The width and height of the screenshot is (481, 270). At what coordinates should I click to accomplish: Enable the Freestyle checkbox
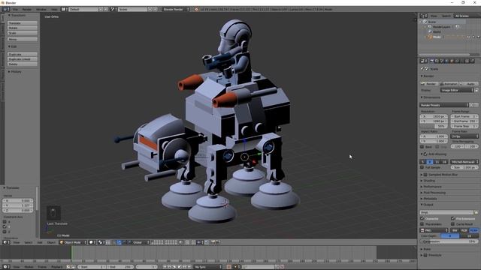(x=425, y=255)
